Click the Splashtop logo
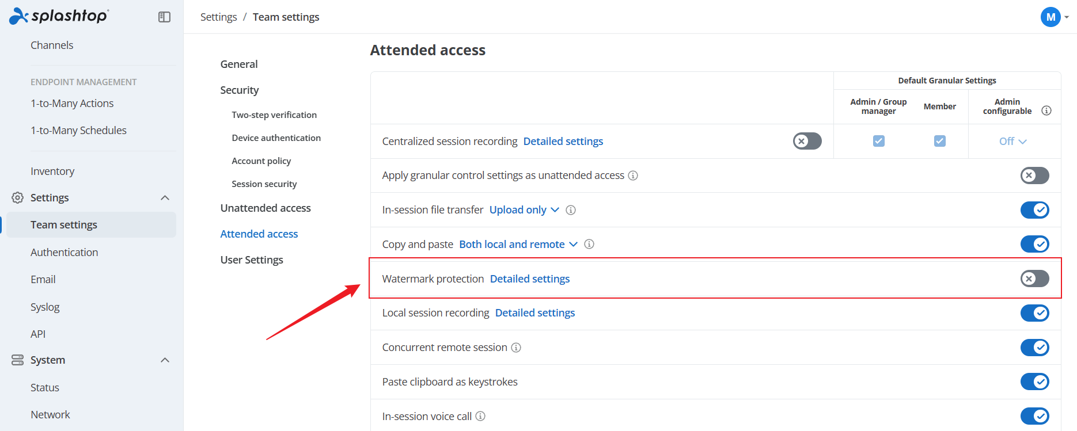This screenshot has height=431, width=1077. [x=59, y=16]
